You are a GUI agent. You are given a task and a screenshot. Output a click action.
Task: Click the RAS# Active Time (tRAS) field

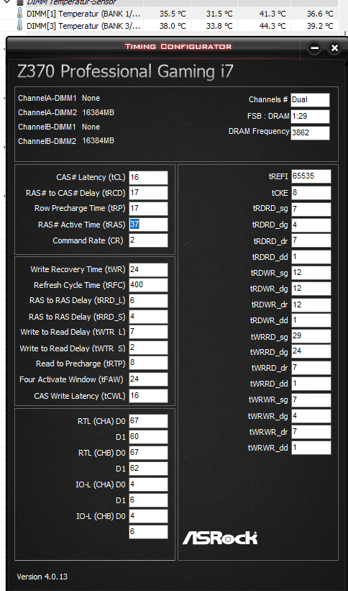click(148, 225)
